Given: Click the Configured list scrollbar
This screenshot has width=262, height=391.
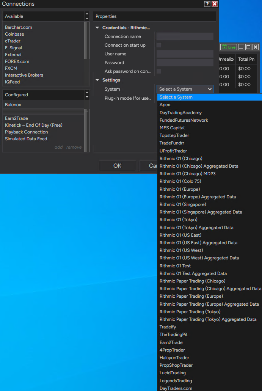Looking at the screenshot, I should [87, 130].
